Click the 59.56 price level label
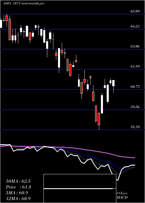Image resolution: width=145 pixels, height=203 pixels. pos(135,107)
